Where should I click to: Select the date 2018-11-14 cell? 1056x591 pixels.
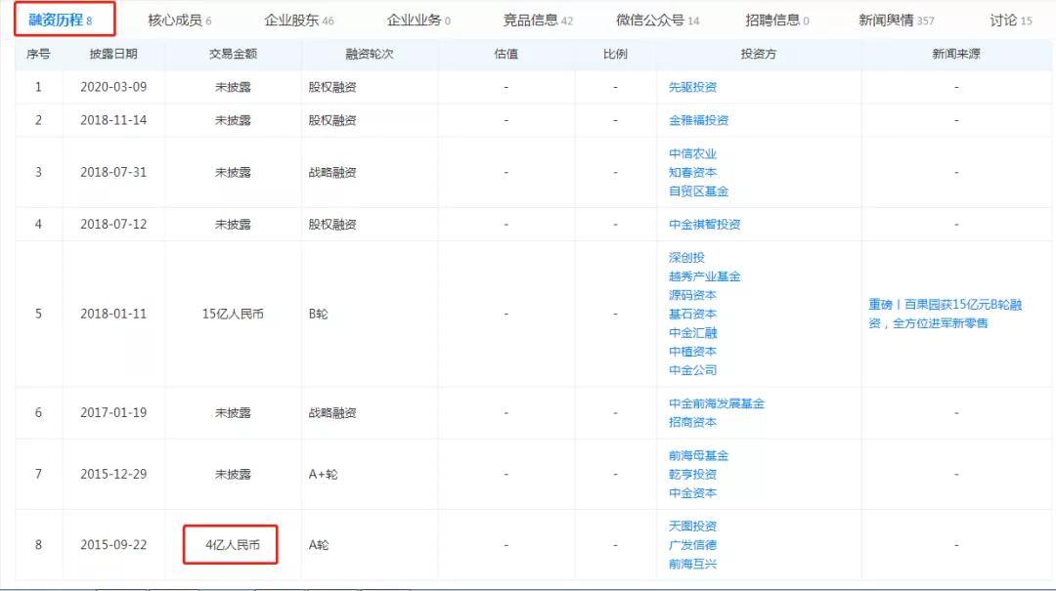pyautogui.click(x=113, y=120)
